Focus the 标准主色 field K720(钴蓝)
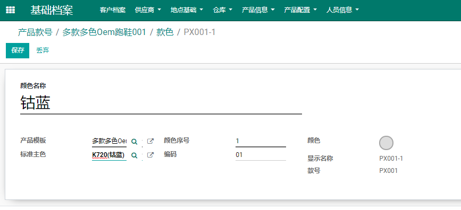 click(x=109, y=155)
